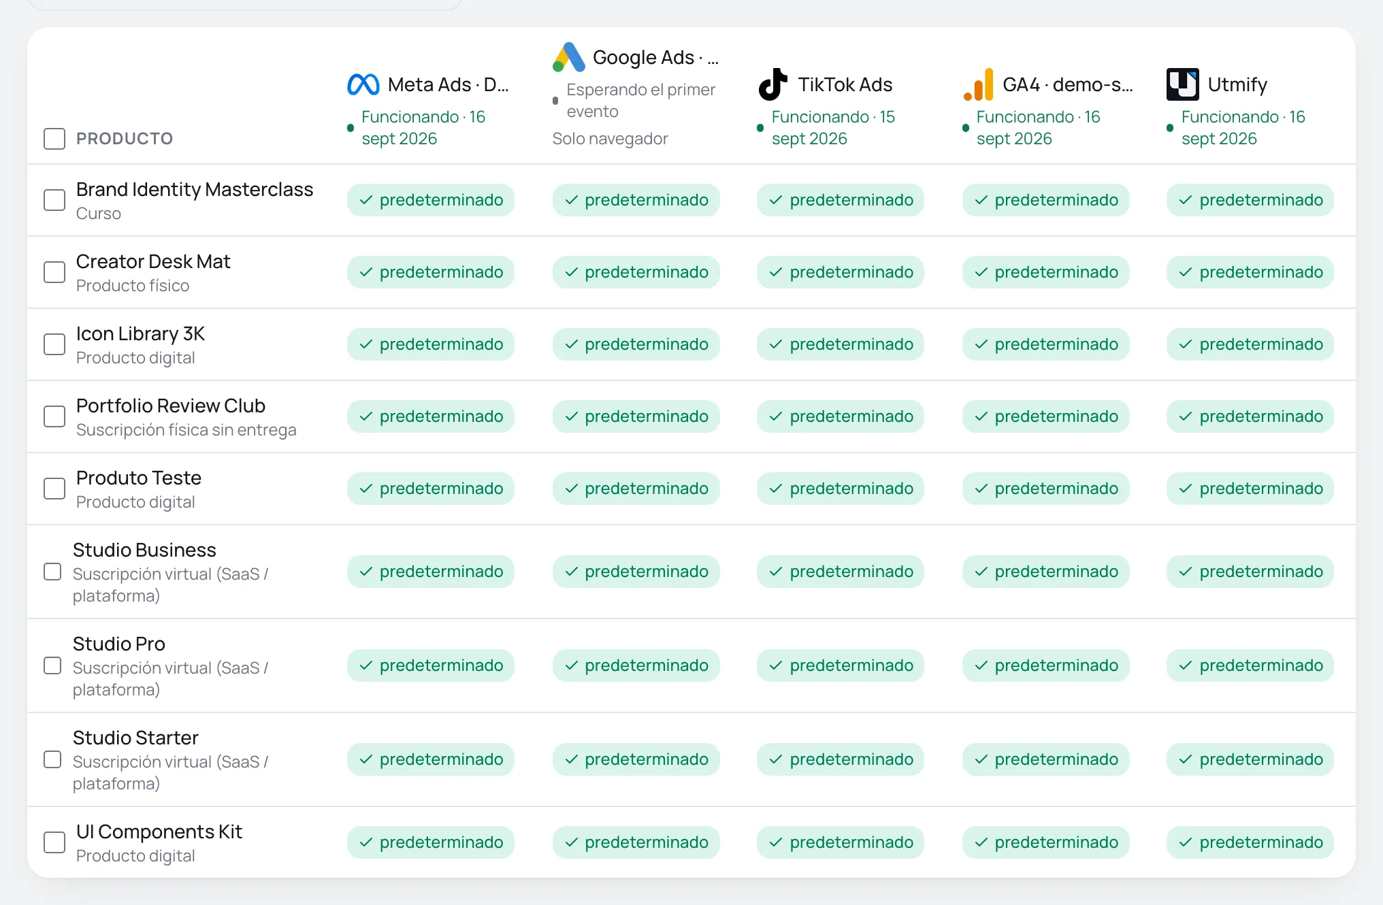Select the UI Components Kit product name
Screen dimensions: 1383x905
159,832
